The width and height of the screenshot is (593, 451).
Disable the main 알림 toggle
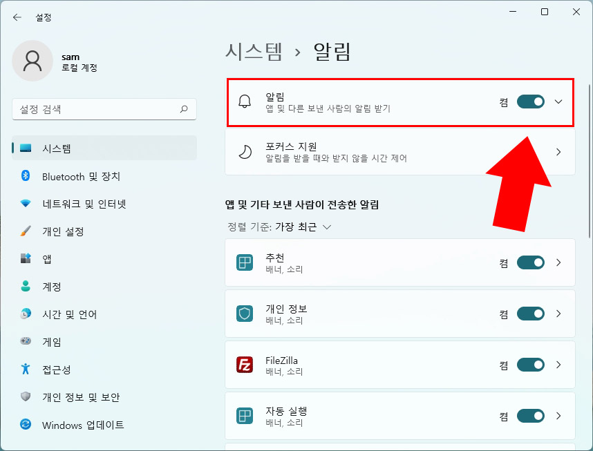pos(530,102)
